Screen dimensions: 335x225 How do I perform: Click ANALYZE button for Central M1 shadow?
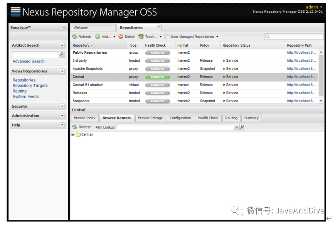(158, 85)
